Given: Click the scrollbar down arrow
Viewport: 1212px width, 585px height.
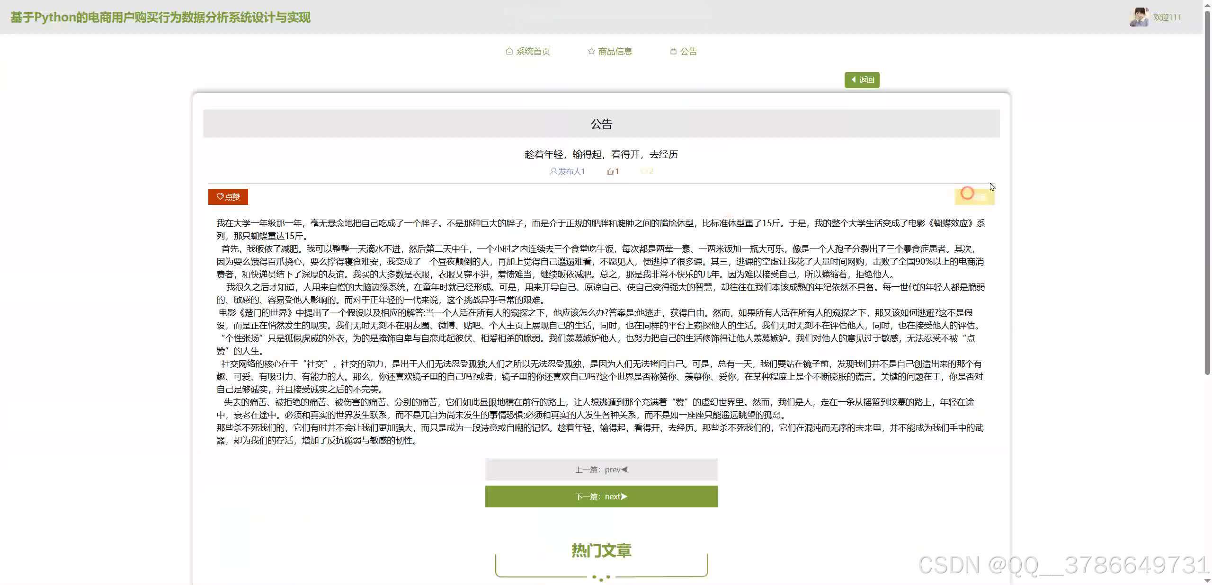Looking at the screenshot, I should pyautogui.click(x=1208, y=581).
